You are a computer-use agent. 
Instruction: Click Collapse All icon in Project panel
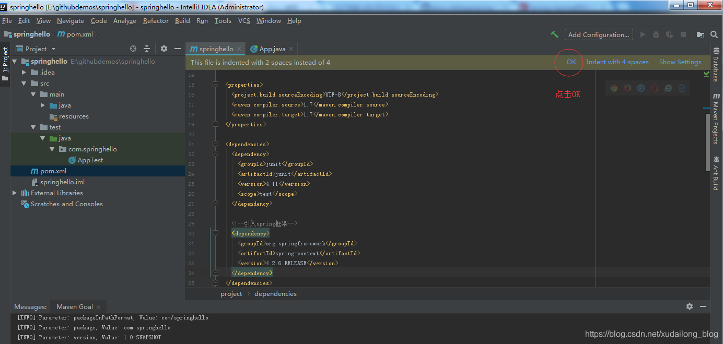(147, 49)
